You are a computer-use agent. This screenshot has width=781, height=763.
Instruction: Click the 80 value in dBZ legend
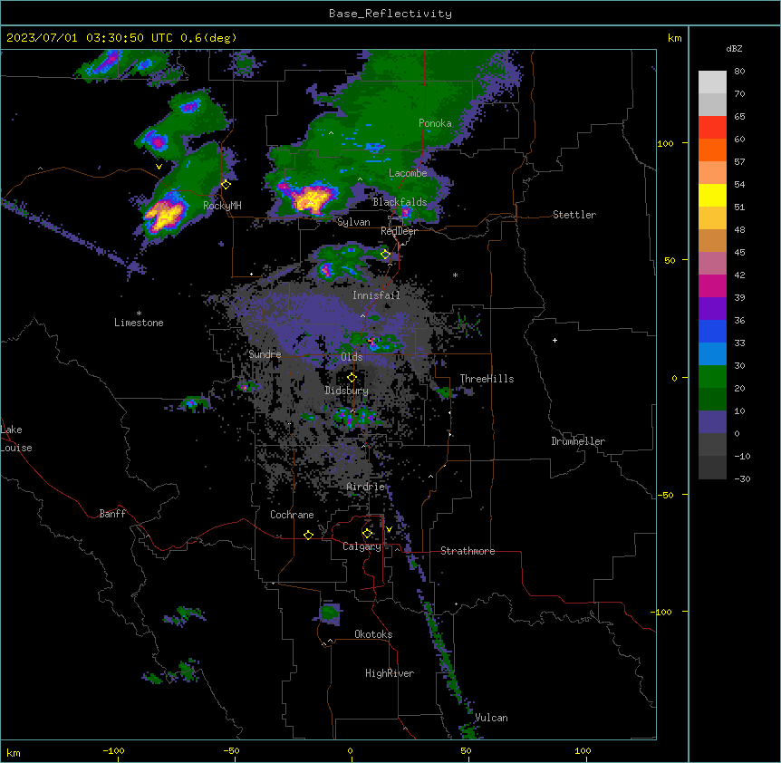click(739, 72)
